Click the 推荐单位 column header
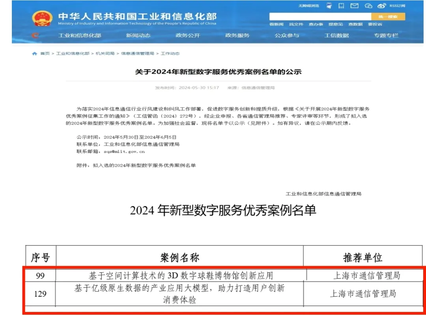Screen dimensions: 426x321 pyautogui.click(x=363, y=257)
